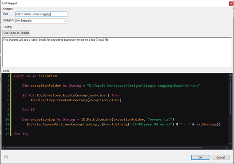Click line number 7 in the gutter
Viewport: 234px width, 164px height.
click(x=8, y=105)
